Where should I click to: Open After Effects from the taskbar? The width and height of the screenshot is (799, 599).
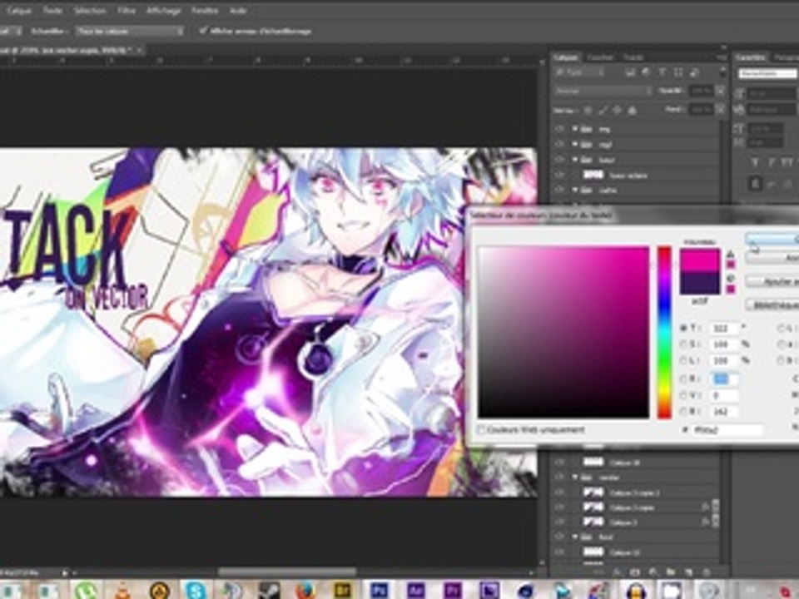pyautogui.click(x=415, y=589)
